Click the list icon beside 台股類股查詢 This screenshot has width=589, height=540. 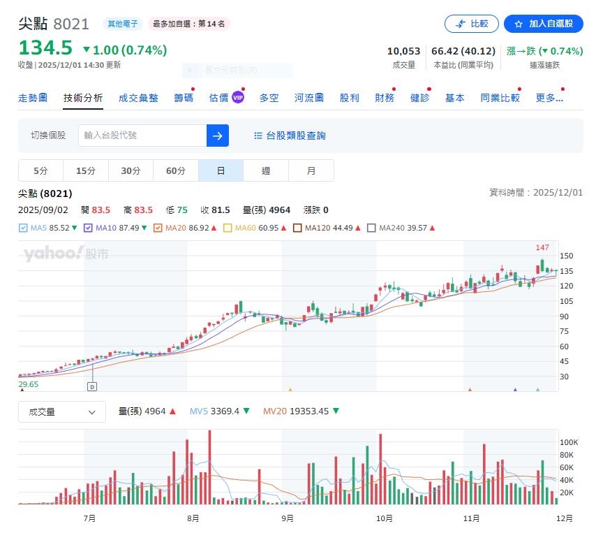point(258,136)
